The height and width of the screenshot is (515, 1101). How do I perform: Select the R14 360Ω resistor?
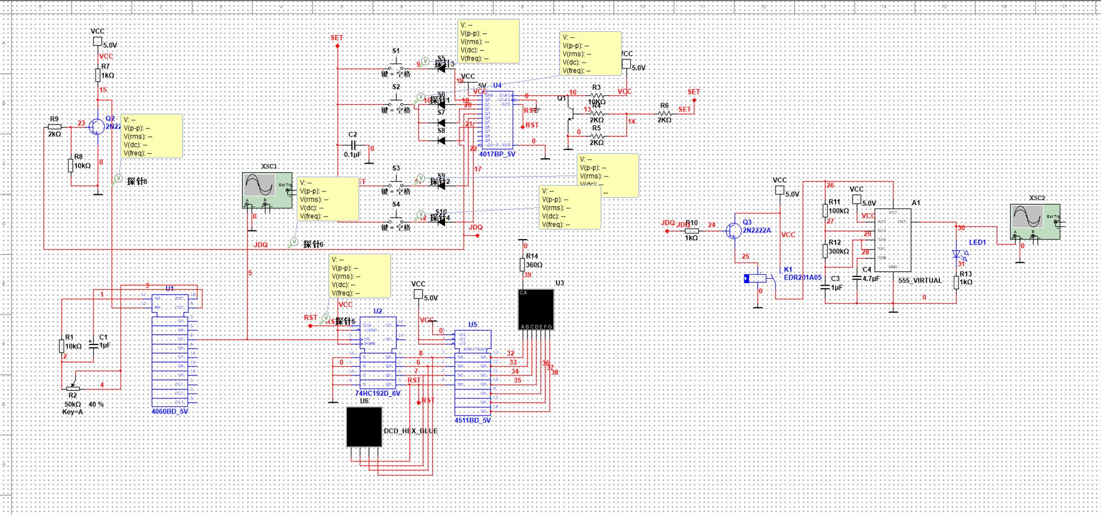pos(522,264)
